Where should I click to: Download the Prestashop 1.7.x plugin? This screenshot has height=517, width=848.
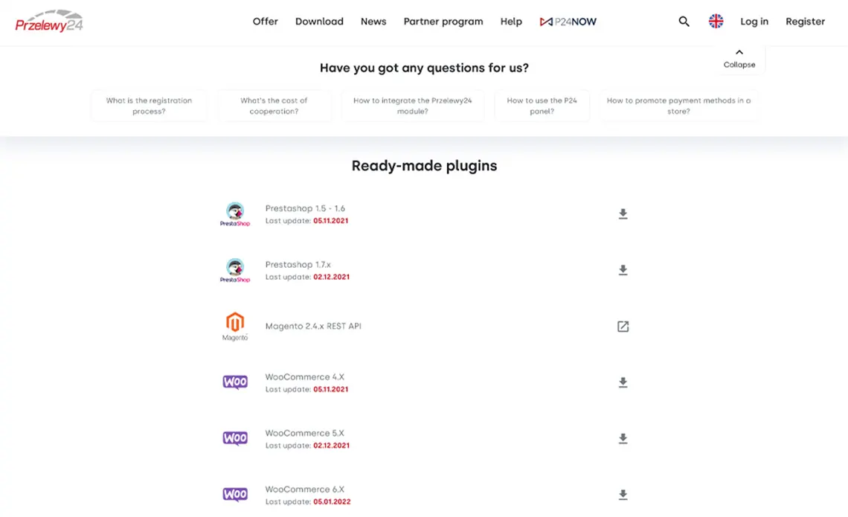[x=623, y=270]
